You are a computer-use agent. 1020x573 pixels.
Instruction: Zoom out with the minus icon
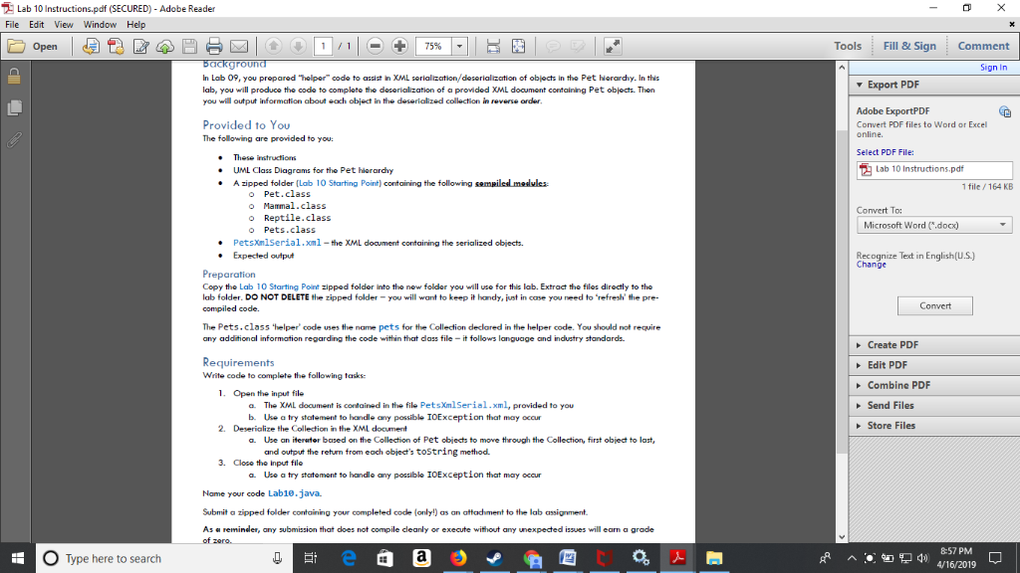[377, 46]
